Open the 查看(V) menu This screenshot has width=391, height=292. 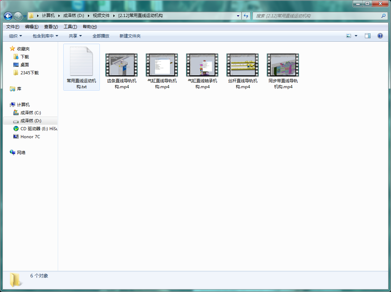point(51,27)
